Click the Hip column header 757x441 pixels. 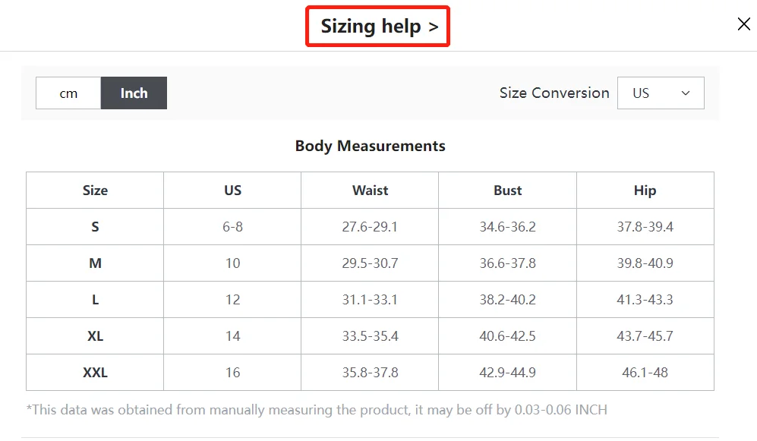click(x=645, y=191)
